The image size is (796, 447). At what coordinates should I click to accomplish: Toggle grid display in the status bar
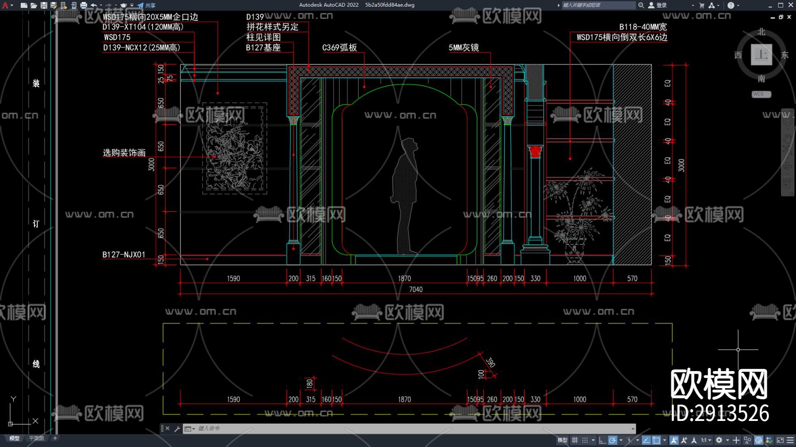(x=574, y=440)
